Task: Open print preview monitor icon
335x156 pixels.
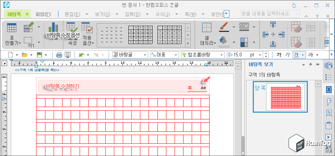Action: pyautogui.click(x=68, y=55)
